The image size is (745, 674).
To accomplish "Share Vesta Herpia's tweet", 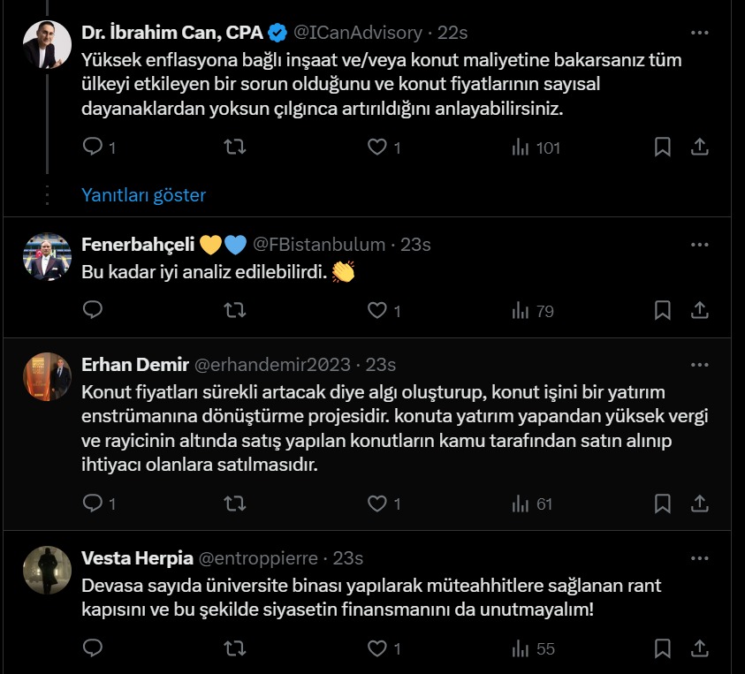I will tap(699, 648).
